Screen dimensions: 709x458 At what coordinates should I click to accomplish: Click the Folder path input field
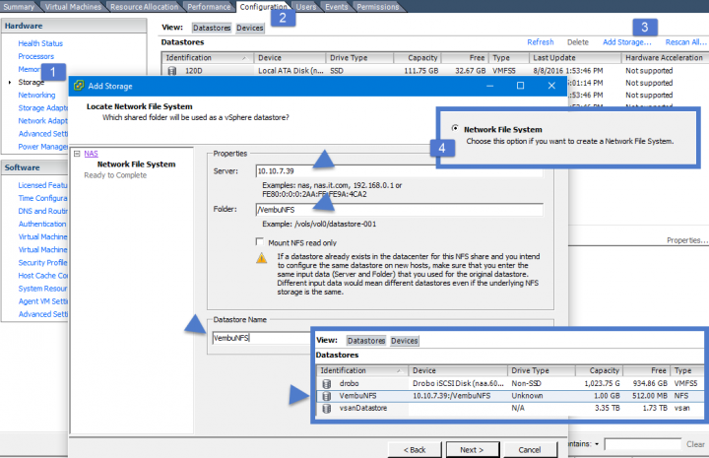pos(399,210)
